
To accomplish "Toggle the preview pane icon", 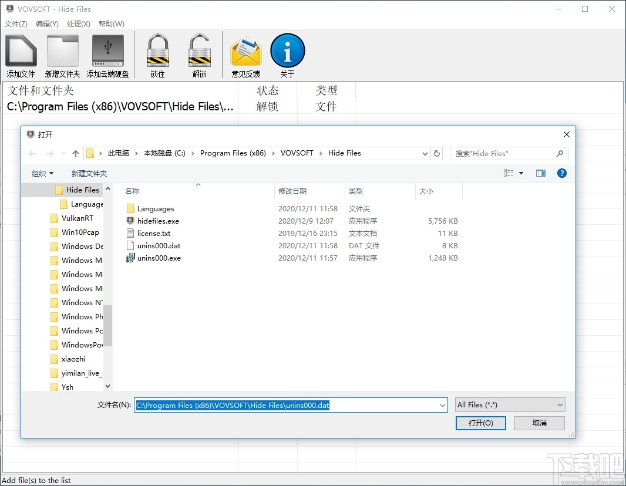I will (540, 173).
